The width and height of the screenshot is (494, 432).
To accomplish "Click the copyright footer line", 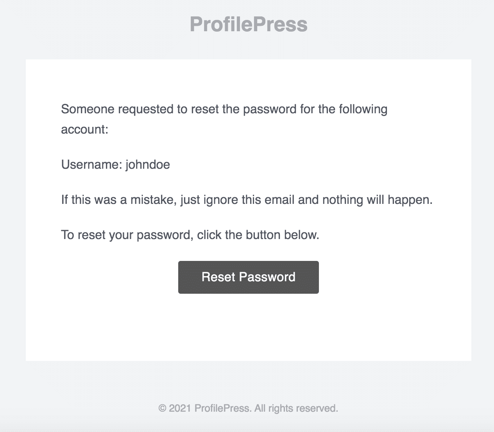I will point(248,408).
